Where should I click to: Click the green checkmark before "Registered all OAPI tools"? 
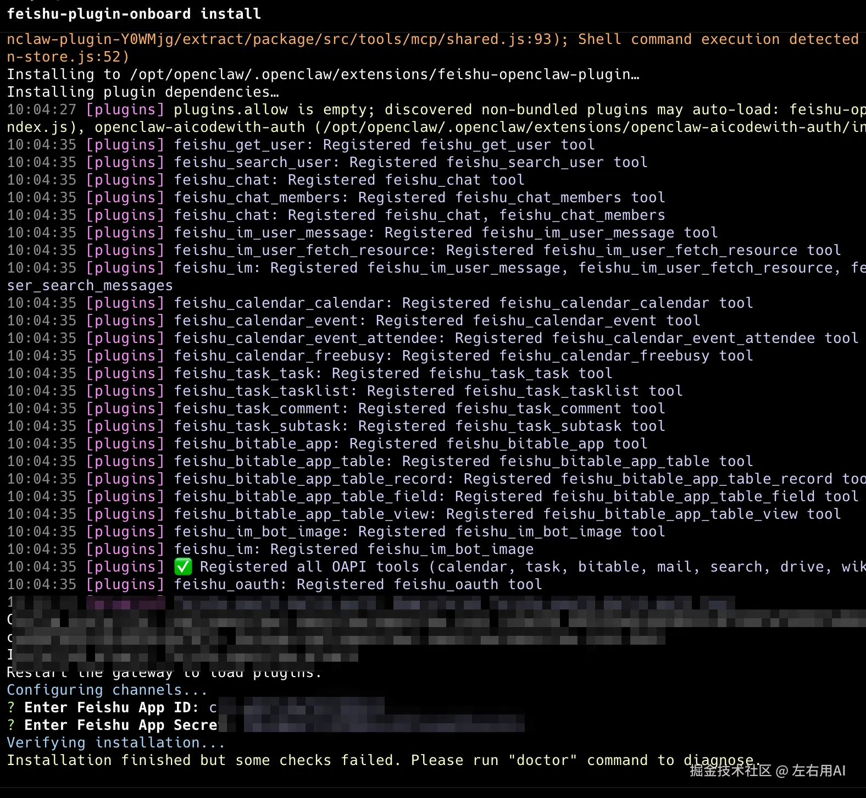[183, 567]
